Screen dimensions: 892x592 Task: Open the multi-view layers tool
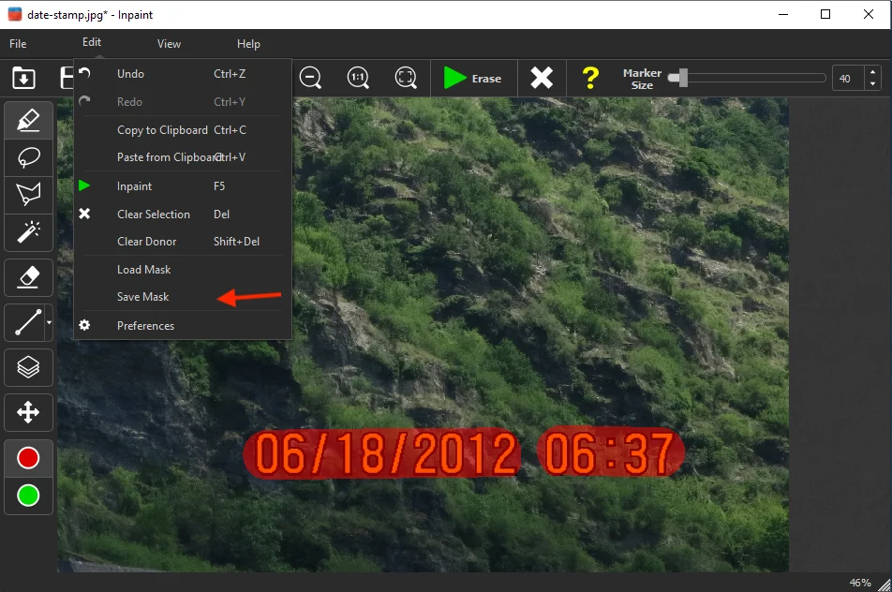point(28,367)
